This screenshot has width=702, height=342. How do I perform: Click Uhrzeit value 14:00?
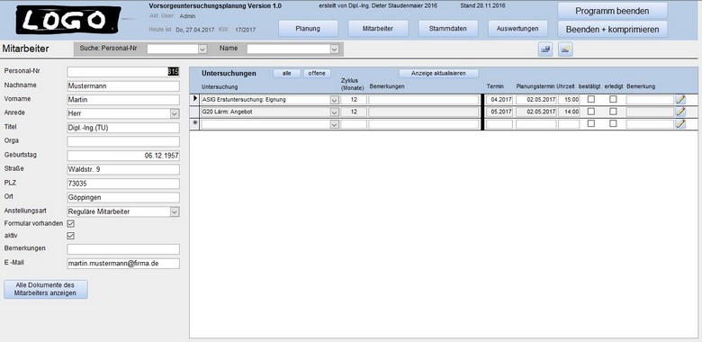point(569,112)
